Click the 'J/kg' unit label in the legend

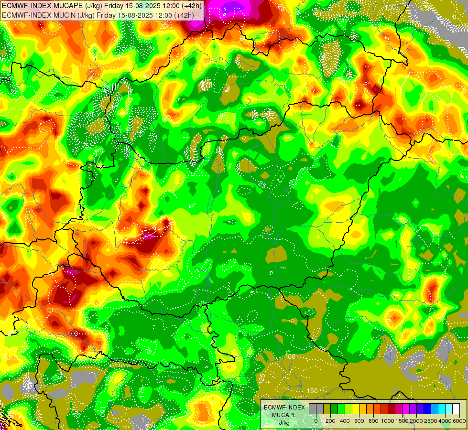[x=284, y=423]
